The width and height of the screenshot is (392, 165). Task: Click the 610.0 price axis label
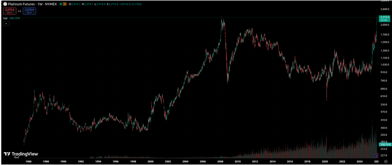coord(384,96)
